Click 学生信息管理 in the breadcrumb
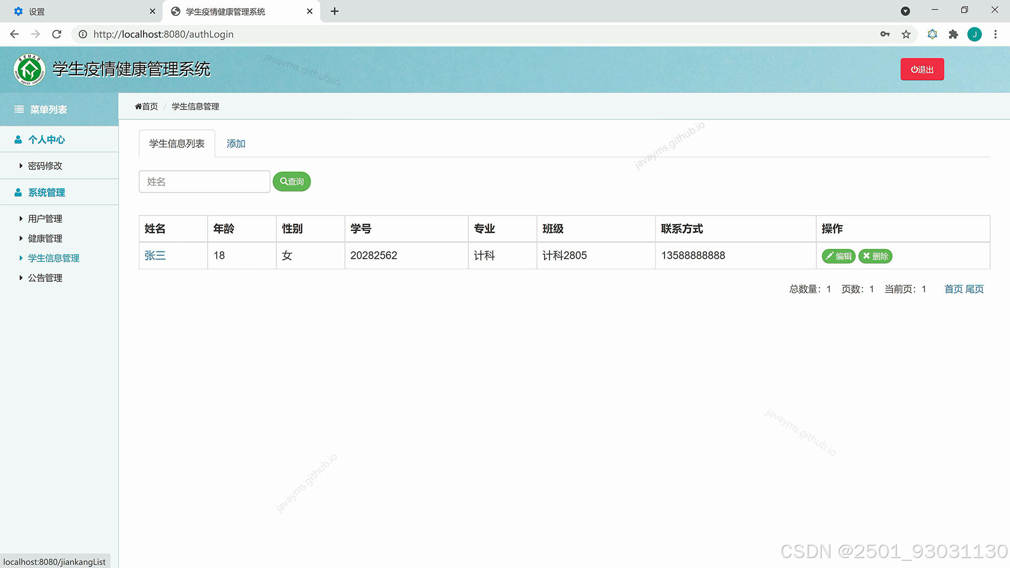Image resolution: width=1010 pixels, height=568 pixels. pyautogui.click(x=195, y=106)
